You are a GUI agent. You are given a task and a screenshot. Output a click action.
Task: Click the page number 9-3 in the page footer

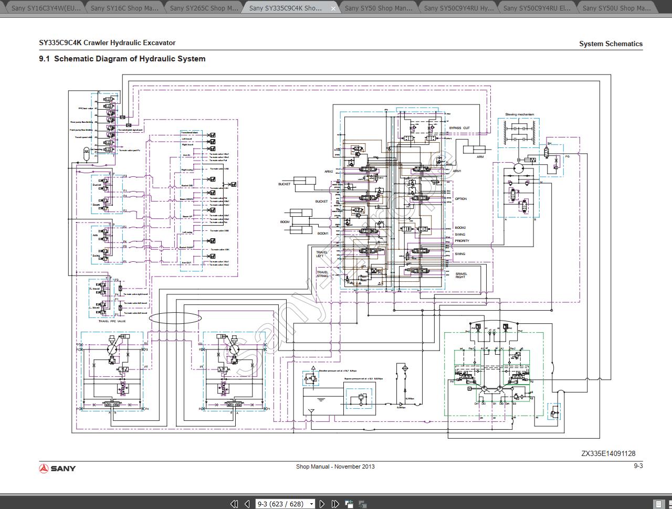(638, 466)
